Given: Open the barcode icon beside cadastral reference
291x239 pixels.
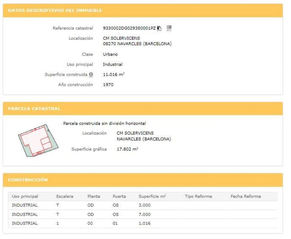Looking at the screenshot, I should [169, 28].
